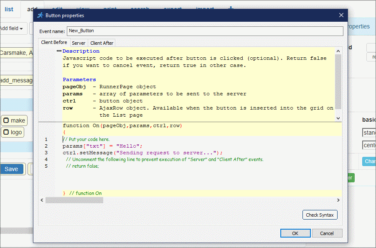Click the scroll-down arrow of the description pane
The height and width of the screenshot is (248, 376).
pos(338,118)
